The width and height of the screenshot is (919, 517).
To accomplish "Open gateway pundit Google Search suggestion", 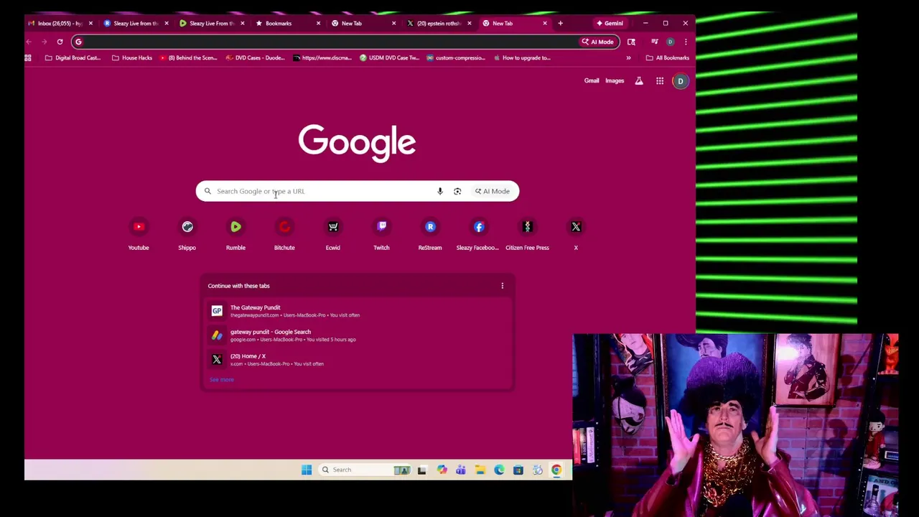I will coord(357,335).
